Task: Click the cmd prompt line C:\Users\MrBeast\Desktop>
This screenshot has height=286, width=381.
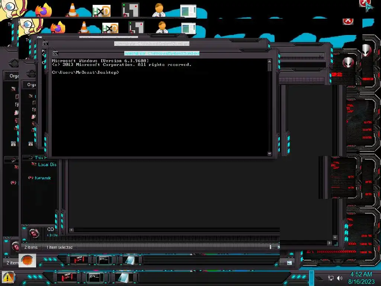Action: click(85, 73)
